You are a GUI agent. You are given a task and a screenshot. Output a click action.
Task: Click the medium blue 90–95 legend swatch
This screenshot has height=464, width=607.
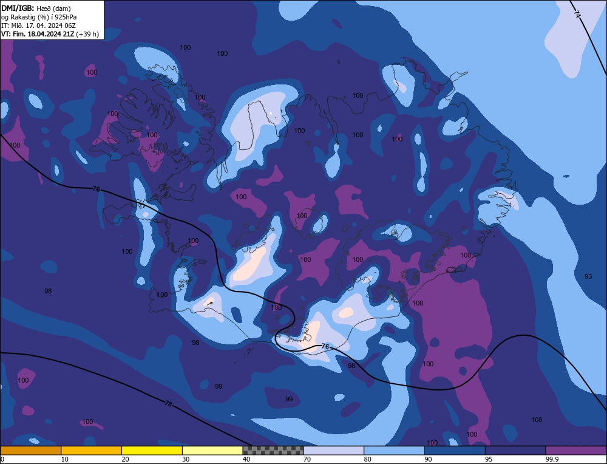(455, 451)
